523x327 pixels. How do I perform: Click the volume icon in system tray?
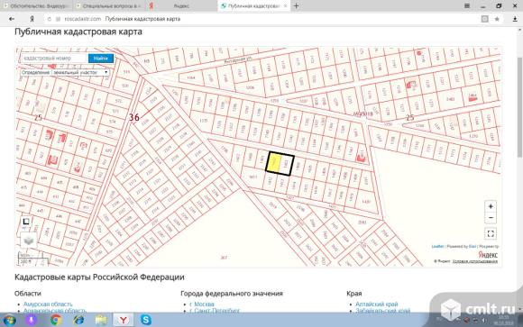pos(483,321)
